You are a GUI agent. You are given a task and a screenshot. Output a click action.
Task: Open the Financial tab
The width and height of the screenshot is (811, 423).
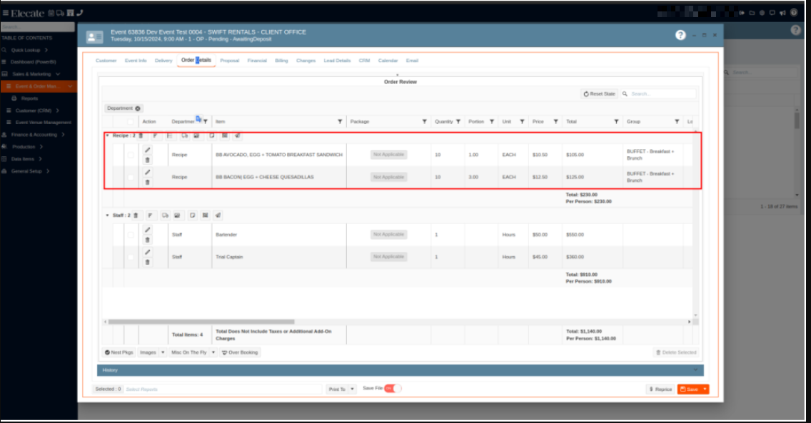(257, 61)
